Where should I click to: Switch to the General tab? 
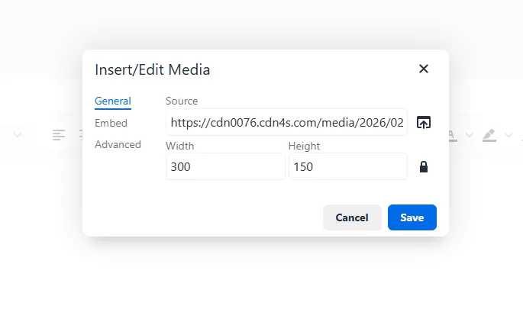(x=113, y=101)
